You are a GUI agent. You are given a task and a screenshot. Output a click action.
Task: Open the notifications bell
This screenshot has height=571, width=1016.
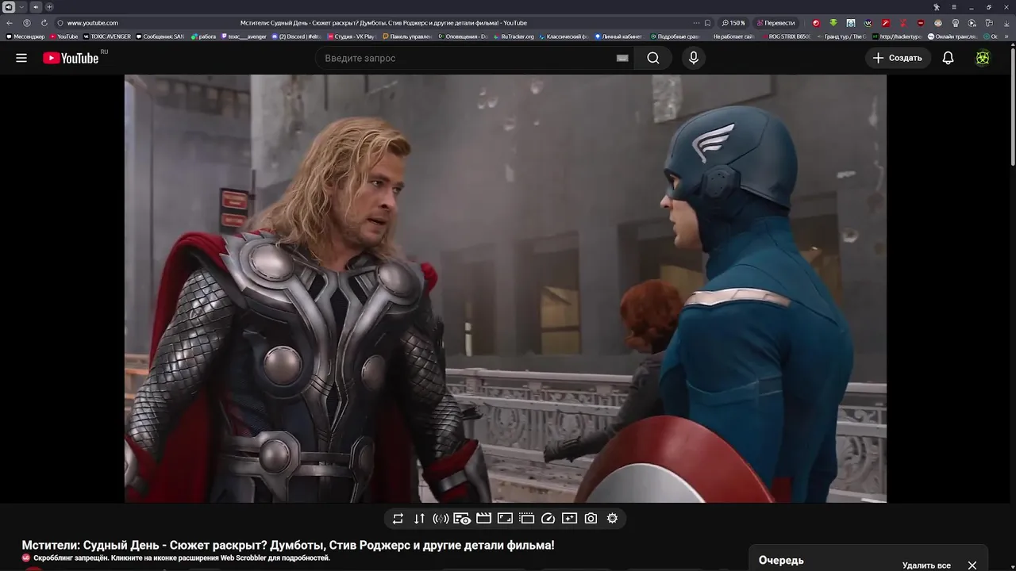coord(948,58)
